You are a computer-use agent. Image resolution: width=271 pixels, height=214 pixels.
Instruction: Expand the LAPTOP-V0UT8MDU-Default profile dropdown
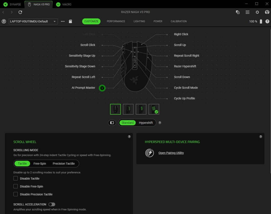point(33,21)
